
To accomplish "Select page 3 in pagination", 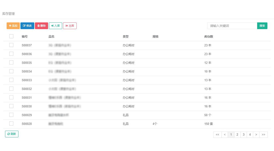I will click(244, 135).
